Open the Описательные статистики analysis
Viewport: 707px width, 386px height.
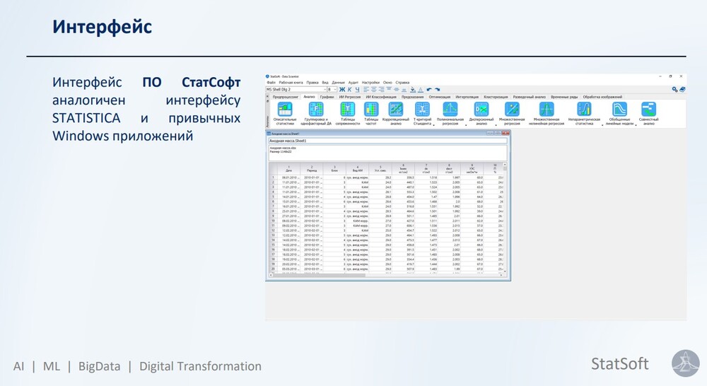(285, 113)
